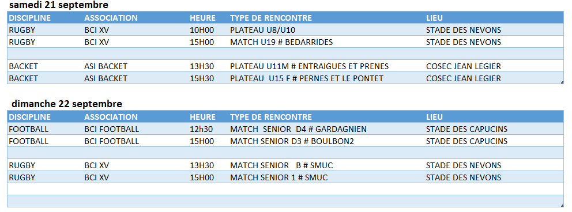The height and width of the screenshot is (212, 572).
Task: Click cell 'MATCH SENIOR B # SMUC'
Action: pos(281,165)
